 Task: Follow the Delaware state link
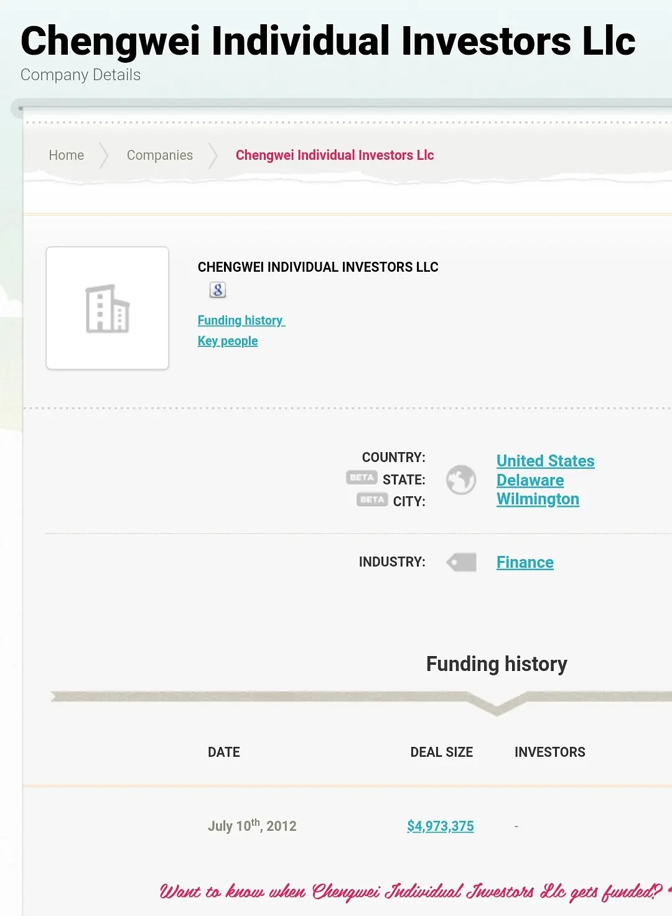coord(530,480)
